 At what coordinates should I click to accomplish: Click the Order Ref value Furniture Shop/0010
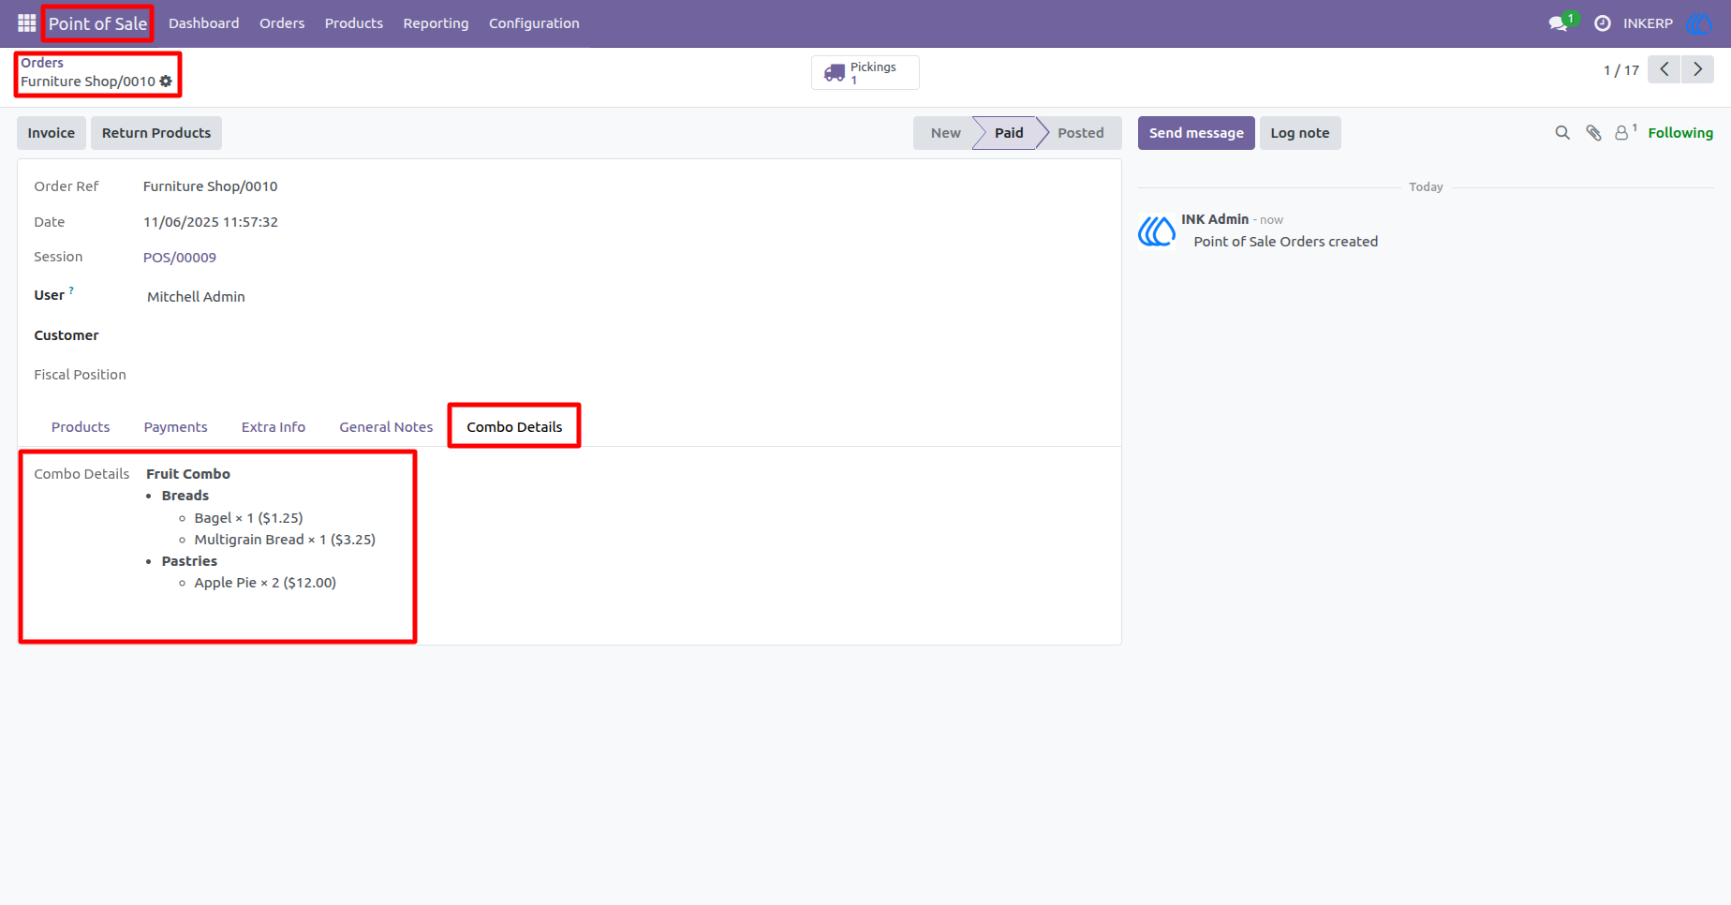point(210,186)
